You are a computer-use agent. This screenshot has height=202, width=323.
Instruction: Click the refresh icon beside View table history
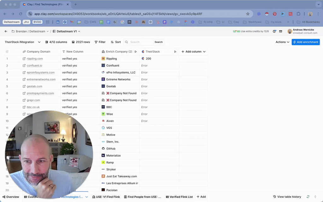[308, 197]
